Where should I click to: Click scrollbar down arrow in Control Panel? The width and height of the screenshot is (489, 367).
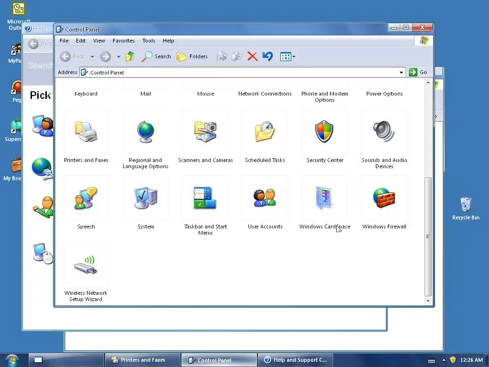428,301
